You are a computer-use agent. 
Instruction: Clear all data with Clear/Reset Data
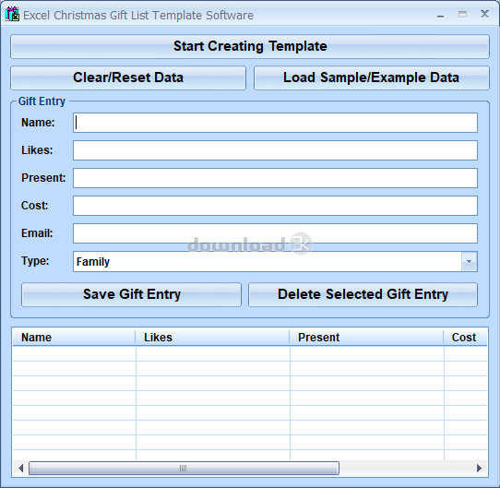[128, 77]
